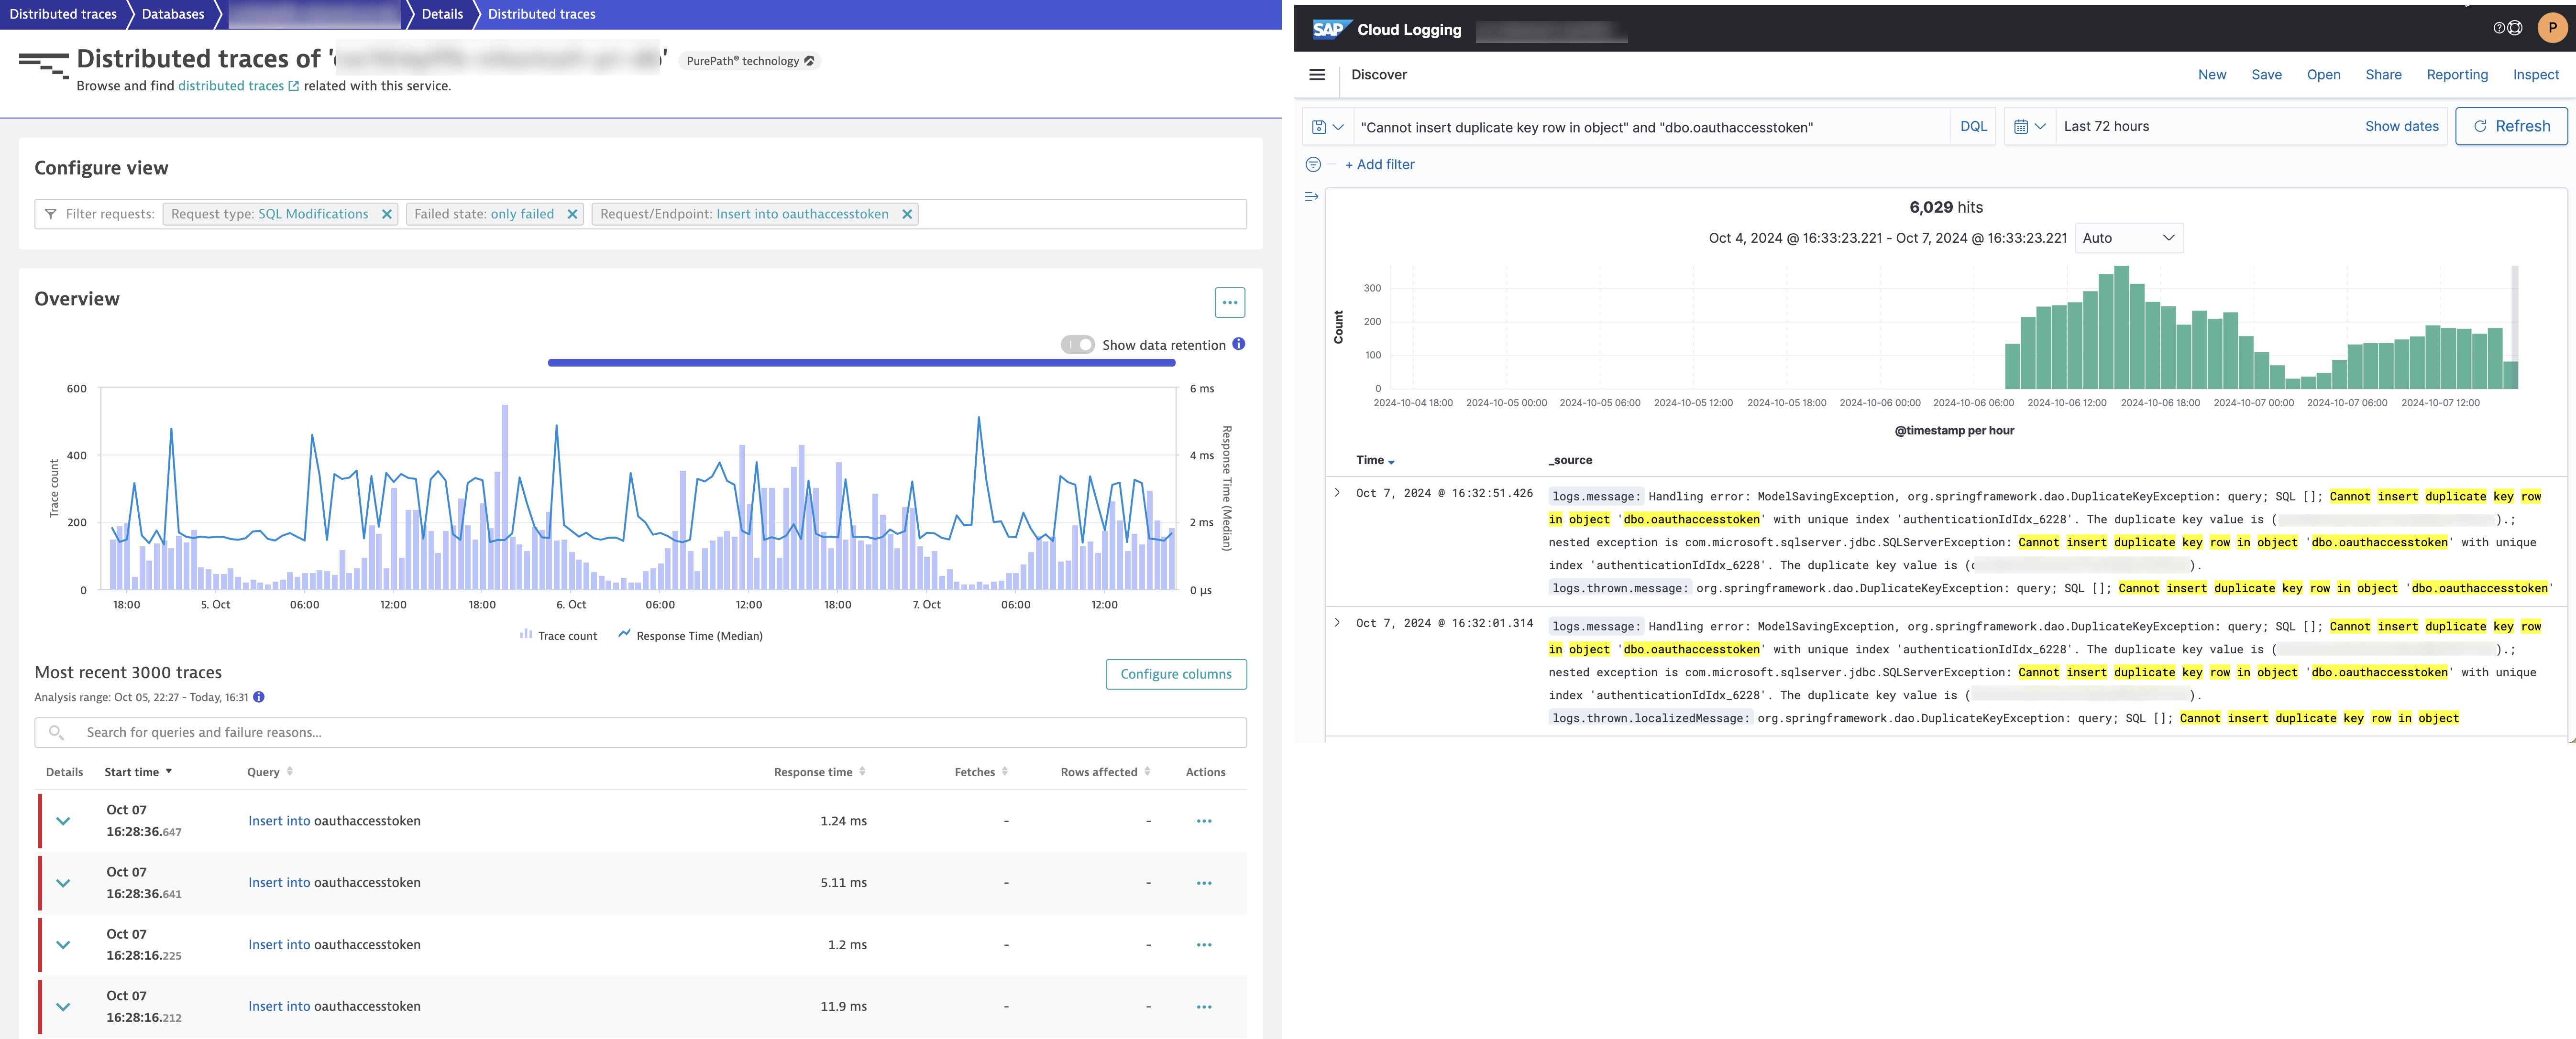Viewport: 2576px width, 1039px height.
Task: Add a filter with + Add filter
Action: tap(1379, 165)
